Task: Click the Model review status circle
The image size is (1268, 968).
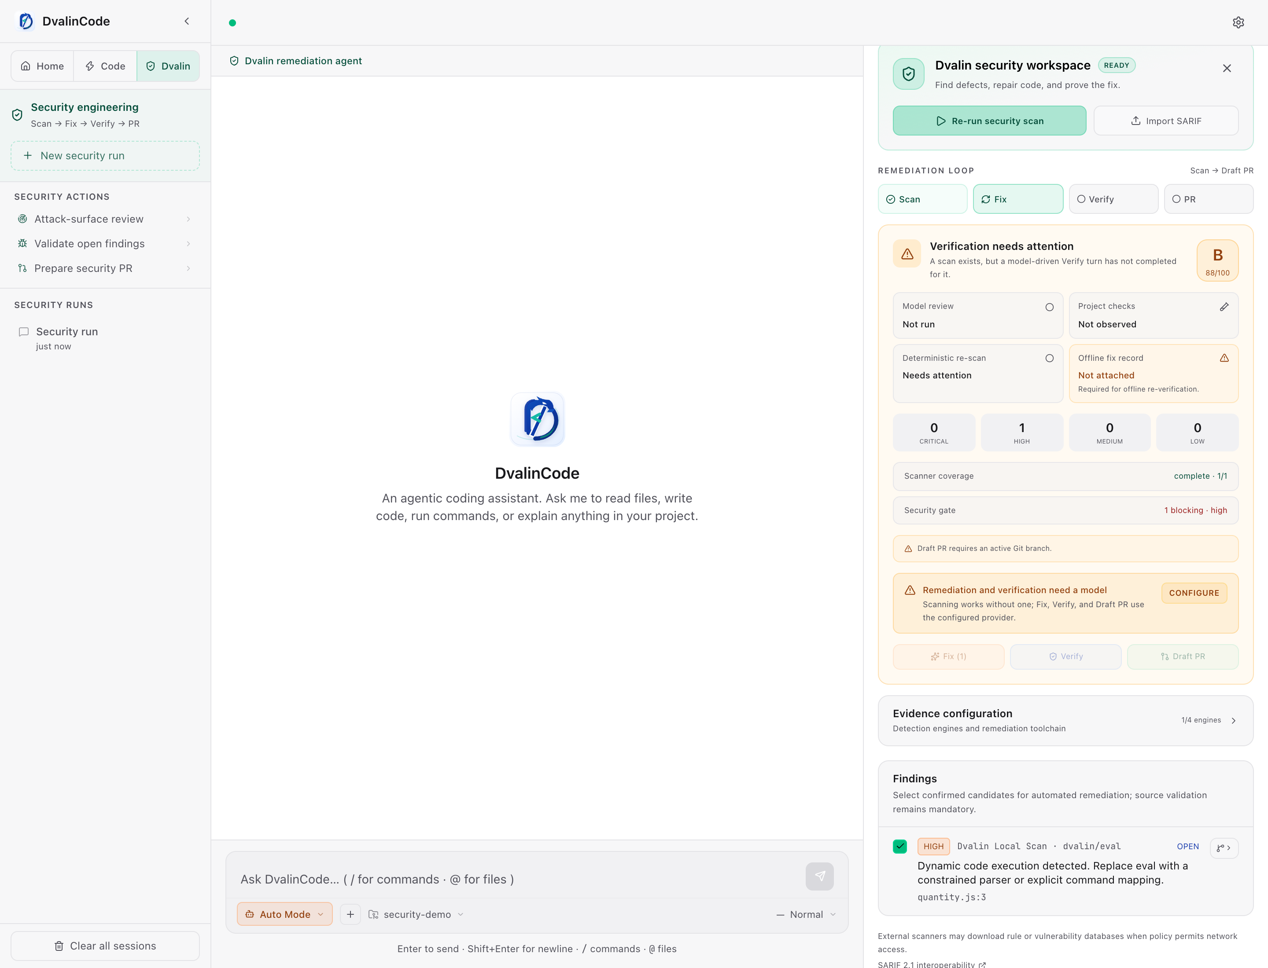Action: 1049,307
